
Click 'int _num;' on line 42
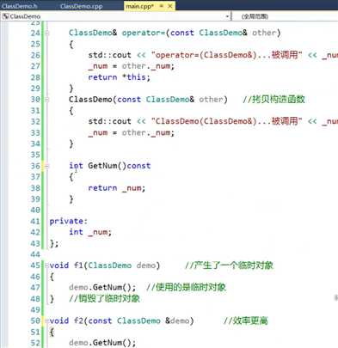tap(90, 232)
